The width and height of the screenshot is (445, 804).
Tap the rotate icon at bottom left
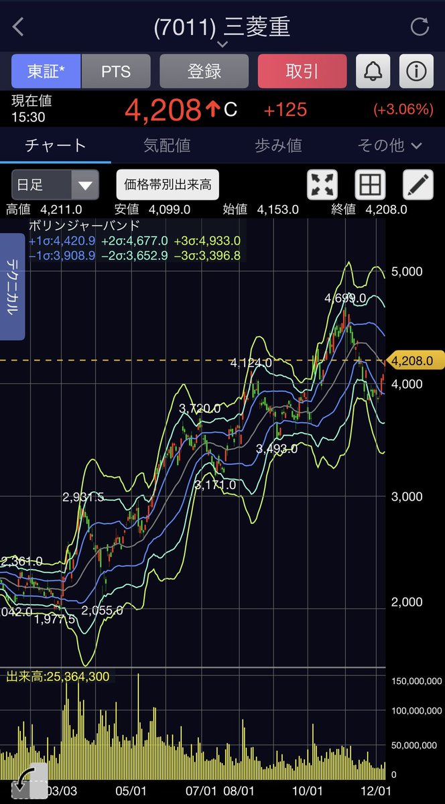coord(29,781)
